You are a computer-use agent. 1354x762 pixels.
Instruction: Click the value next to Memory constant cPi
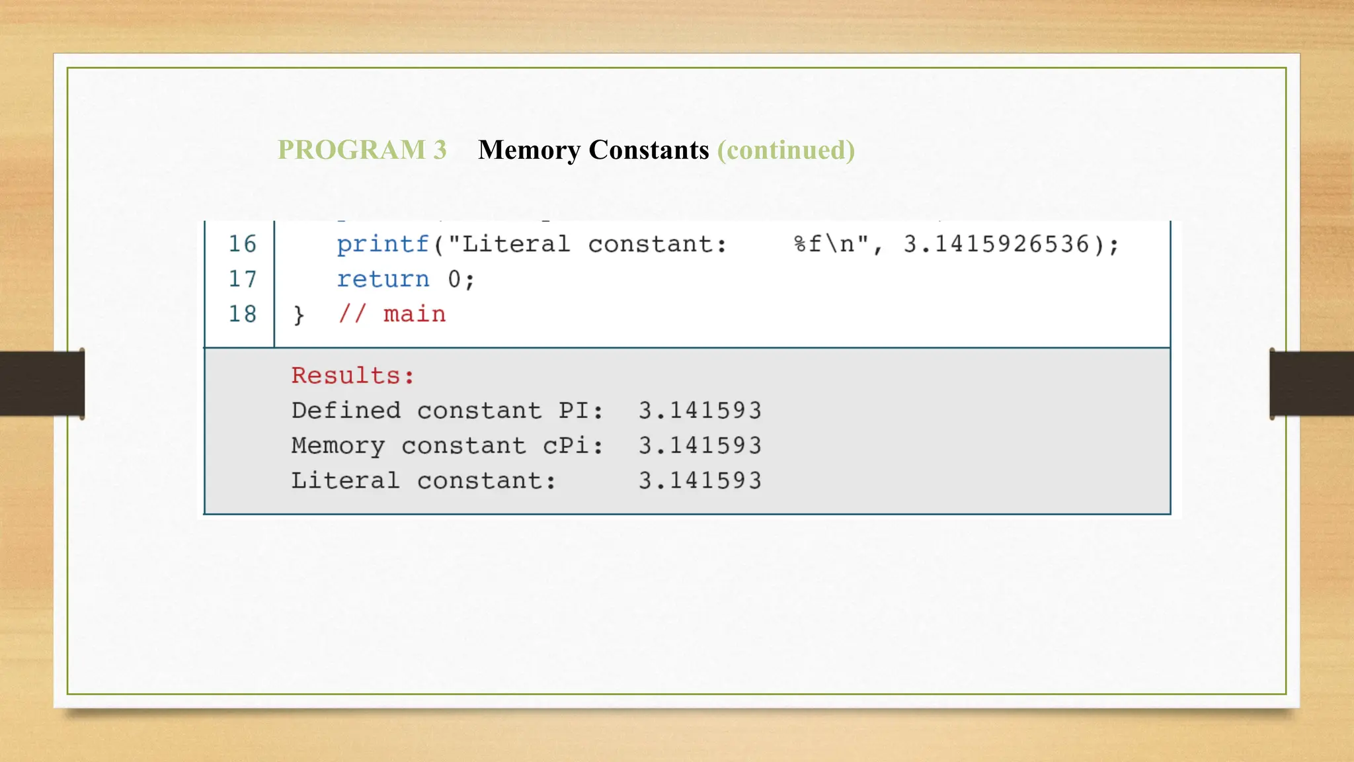[699, 446]
